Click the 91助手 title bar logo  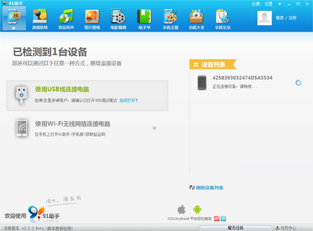pyautogui.click(x=13, y=3)
